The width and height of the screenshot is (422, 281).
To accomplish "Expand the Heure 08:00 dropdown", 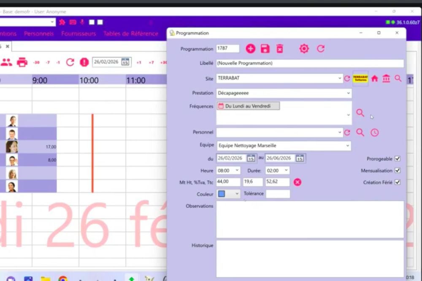I will (237, 171).
